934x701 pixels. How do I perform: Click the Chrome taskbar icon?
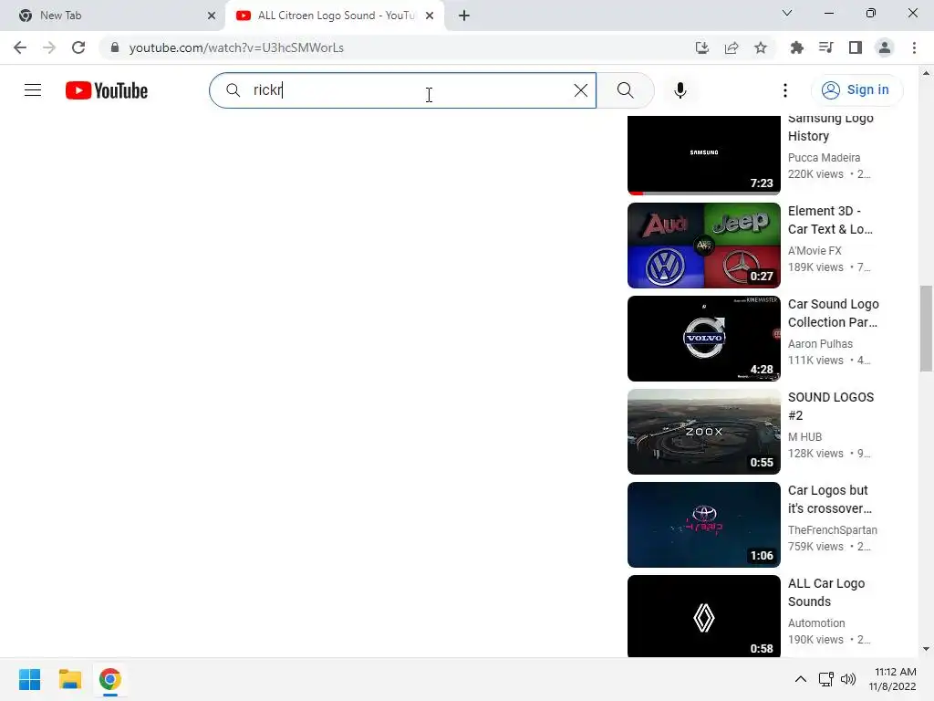[x=110, y=679]
